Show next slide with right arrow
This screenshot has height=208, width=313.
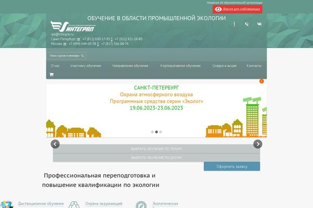pos(258,144)
